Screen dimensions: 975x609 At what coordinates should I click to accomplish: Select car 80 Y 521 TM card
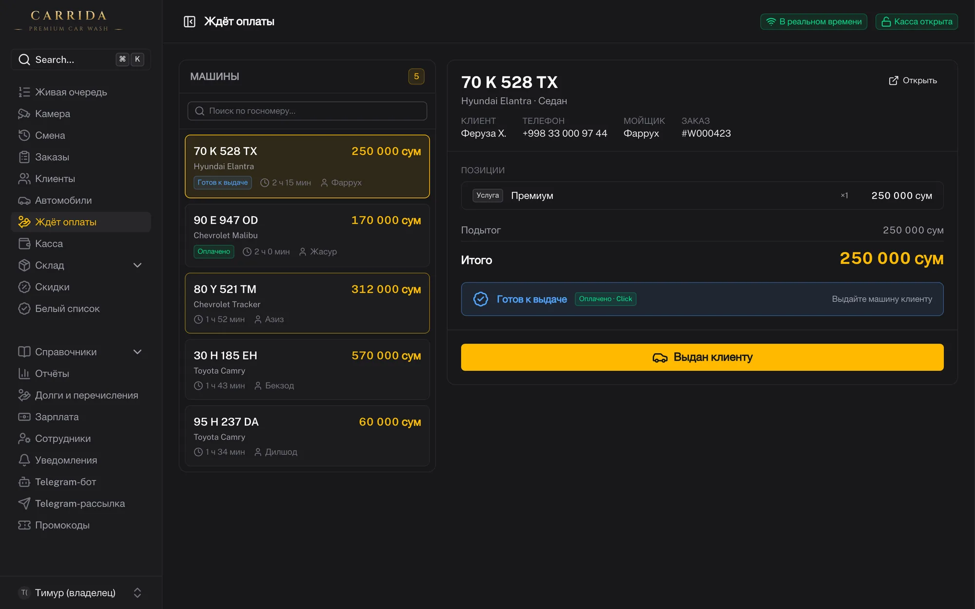pyautogui.click(x=307, y=303)
